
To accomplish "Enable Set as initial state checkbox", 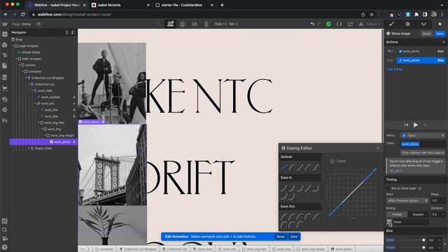I will pos(388,188).
